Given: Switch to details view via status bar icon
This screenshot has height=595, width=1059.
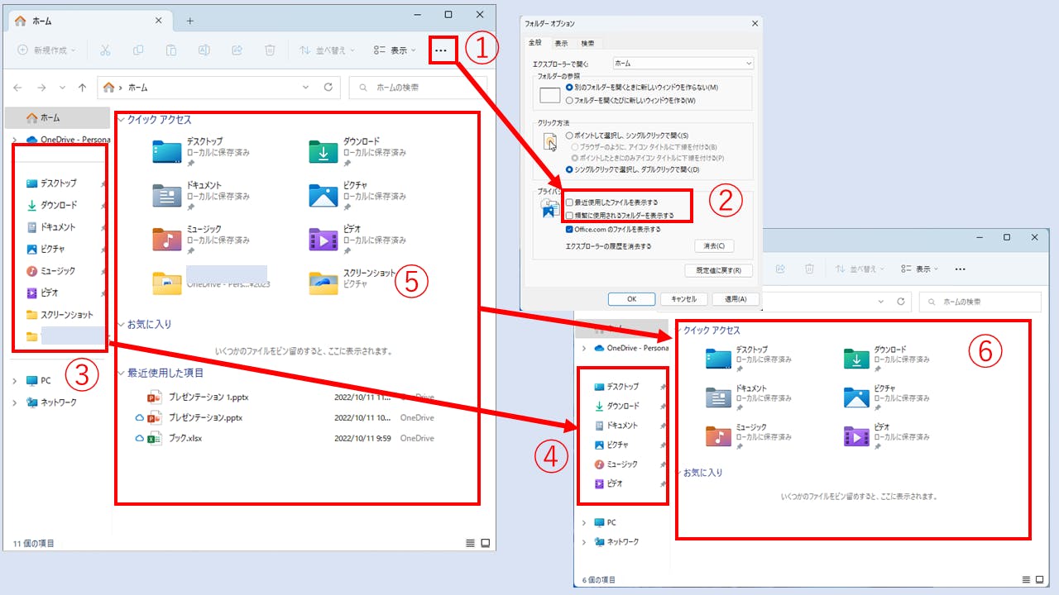Looking at the screenshot, I should (469, 543).
